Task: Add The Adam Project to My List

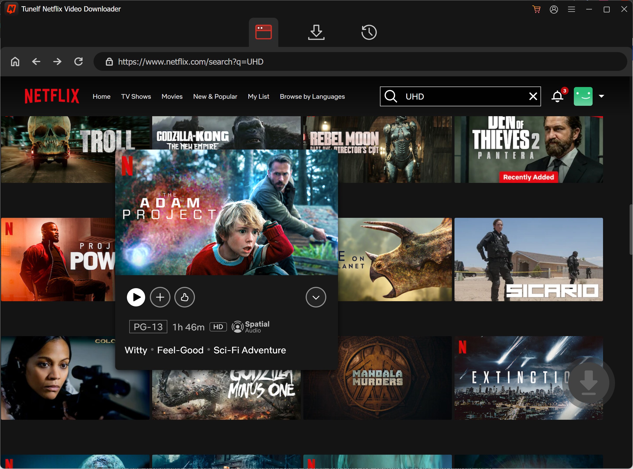Action: pos(160,297)
